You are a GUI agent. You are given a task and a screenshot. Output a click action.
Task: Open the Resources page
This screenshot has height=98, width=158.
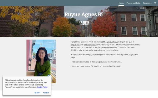click(x=147, y=3)
